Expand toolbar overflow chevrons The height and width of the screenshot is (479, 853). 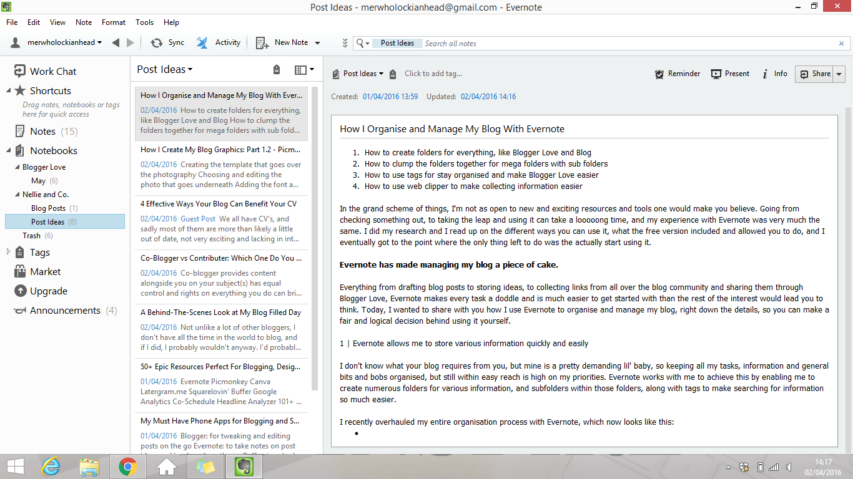pos(345,43)
